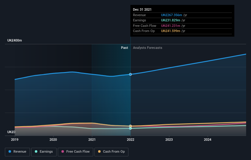Click the Revenue data point marker at 2022
251x160 pixels.
pyautogui.click(x=131, y=74)
